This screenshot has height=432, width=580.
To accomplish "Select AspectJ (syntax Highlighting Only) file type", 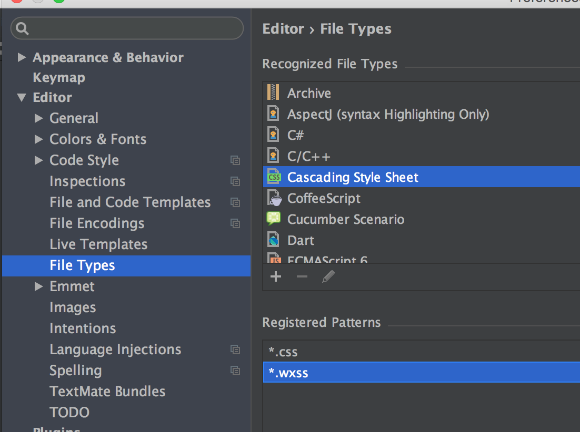I will pos(388,114).
